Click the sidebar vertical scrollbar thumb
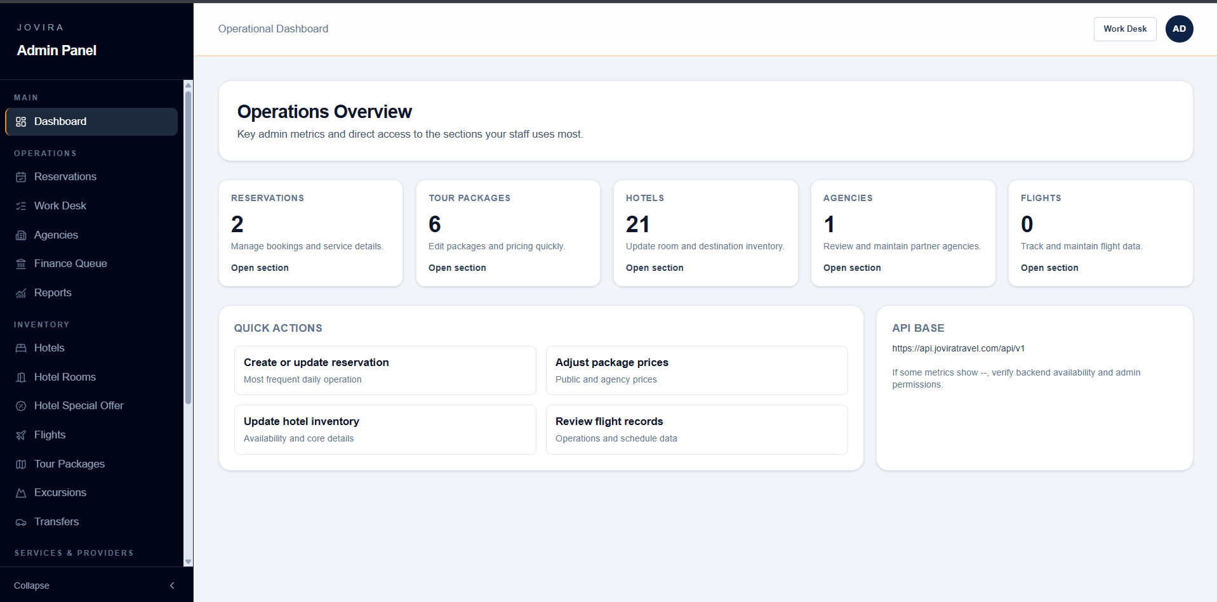Screen dimensions: 1217x602 pos(188,247)
